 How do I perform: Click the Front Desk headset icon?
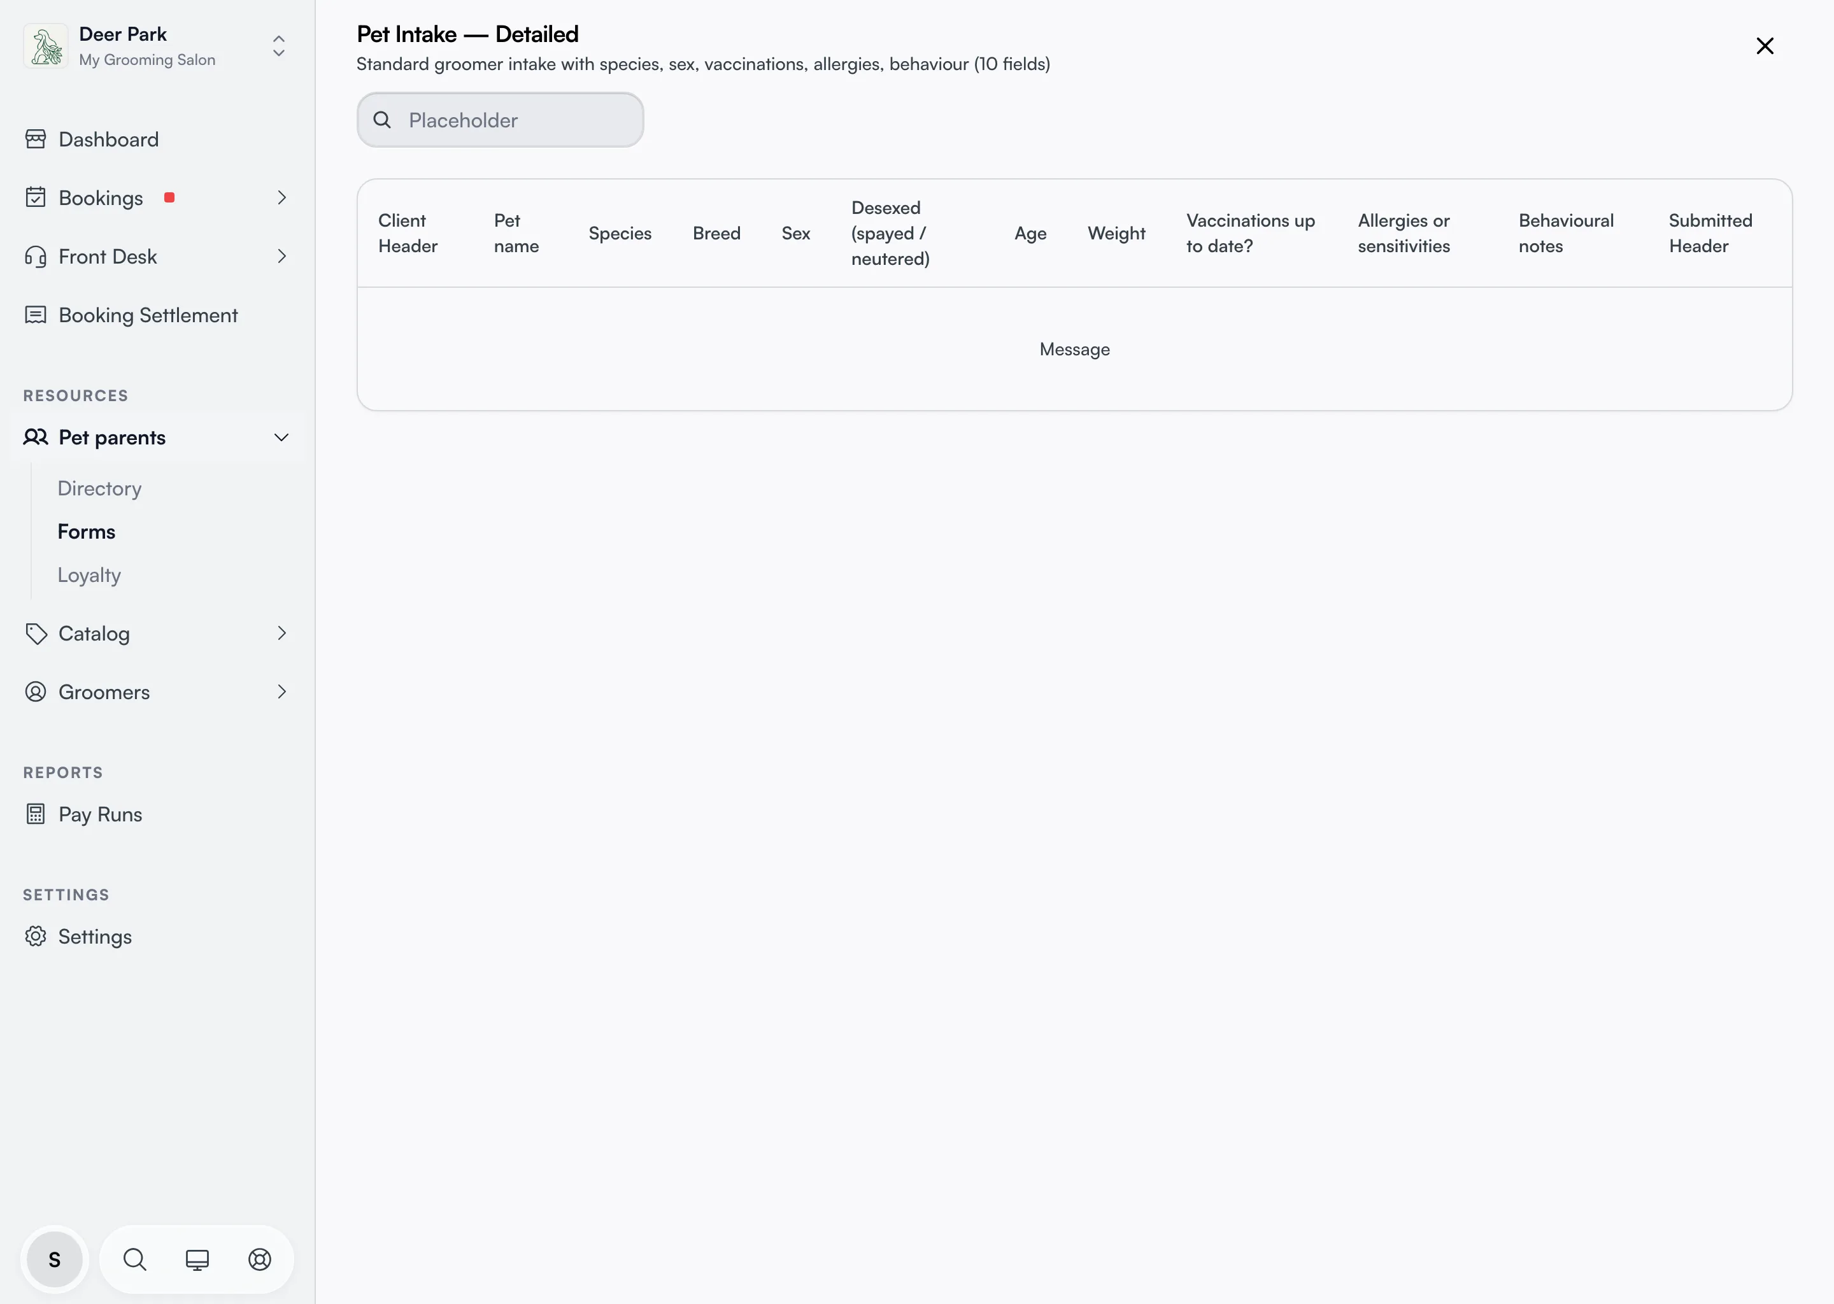click(x=35, y=256)
